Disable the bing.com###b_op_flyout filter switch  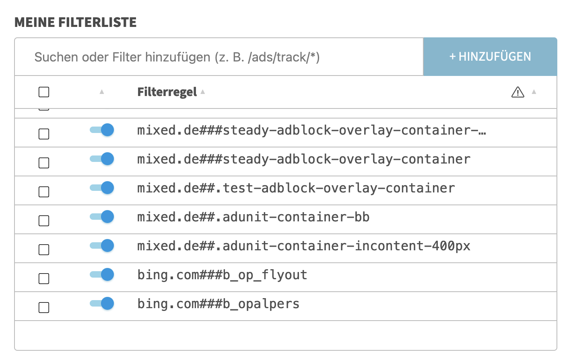coord(102,274)
